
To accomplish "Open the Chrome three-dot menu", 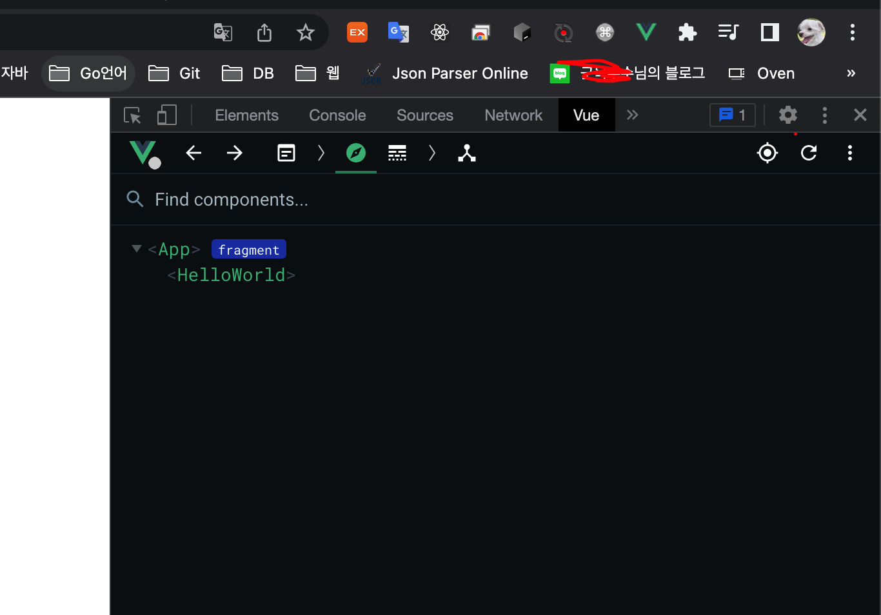I will pos(853,32).
